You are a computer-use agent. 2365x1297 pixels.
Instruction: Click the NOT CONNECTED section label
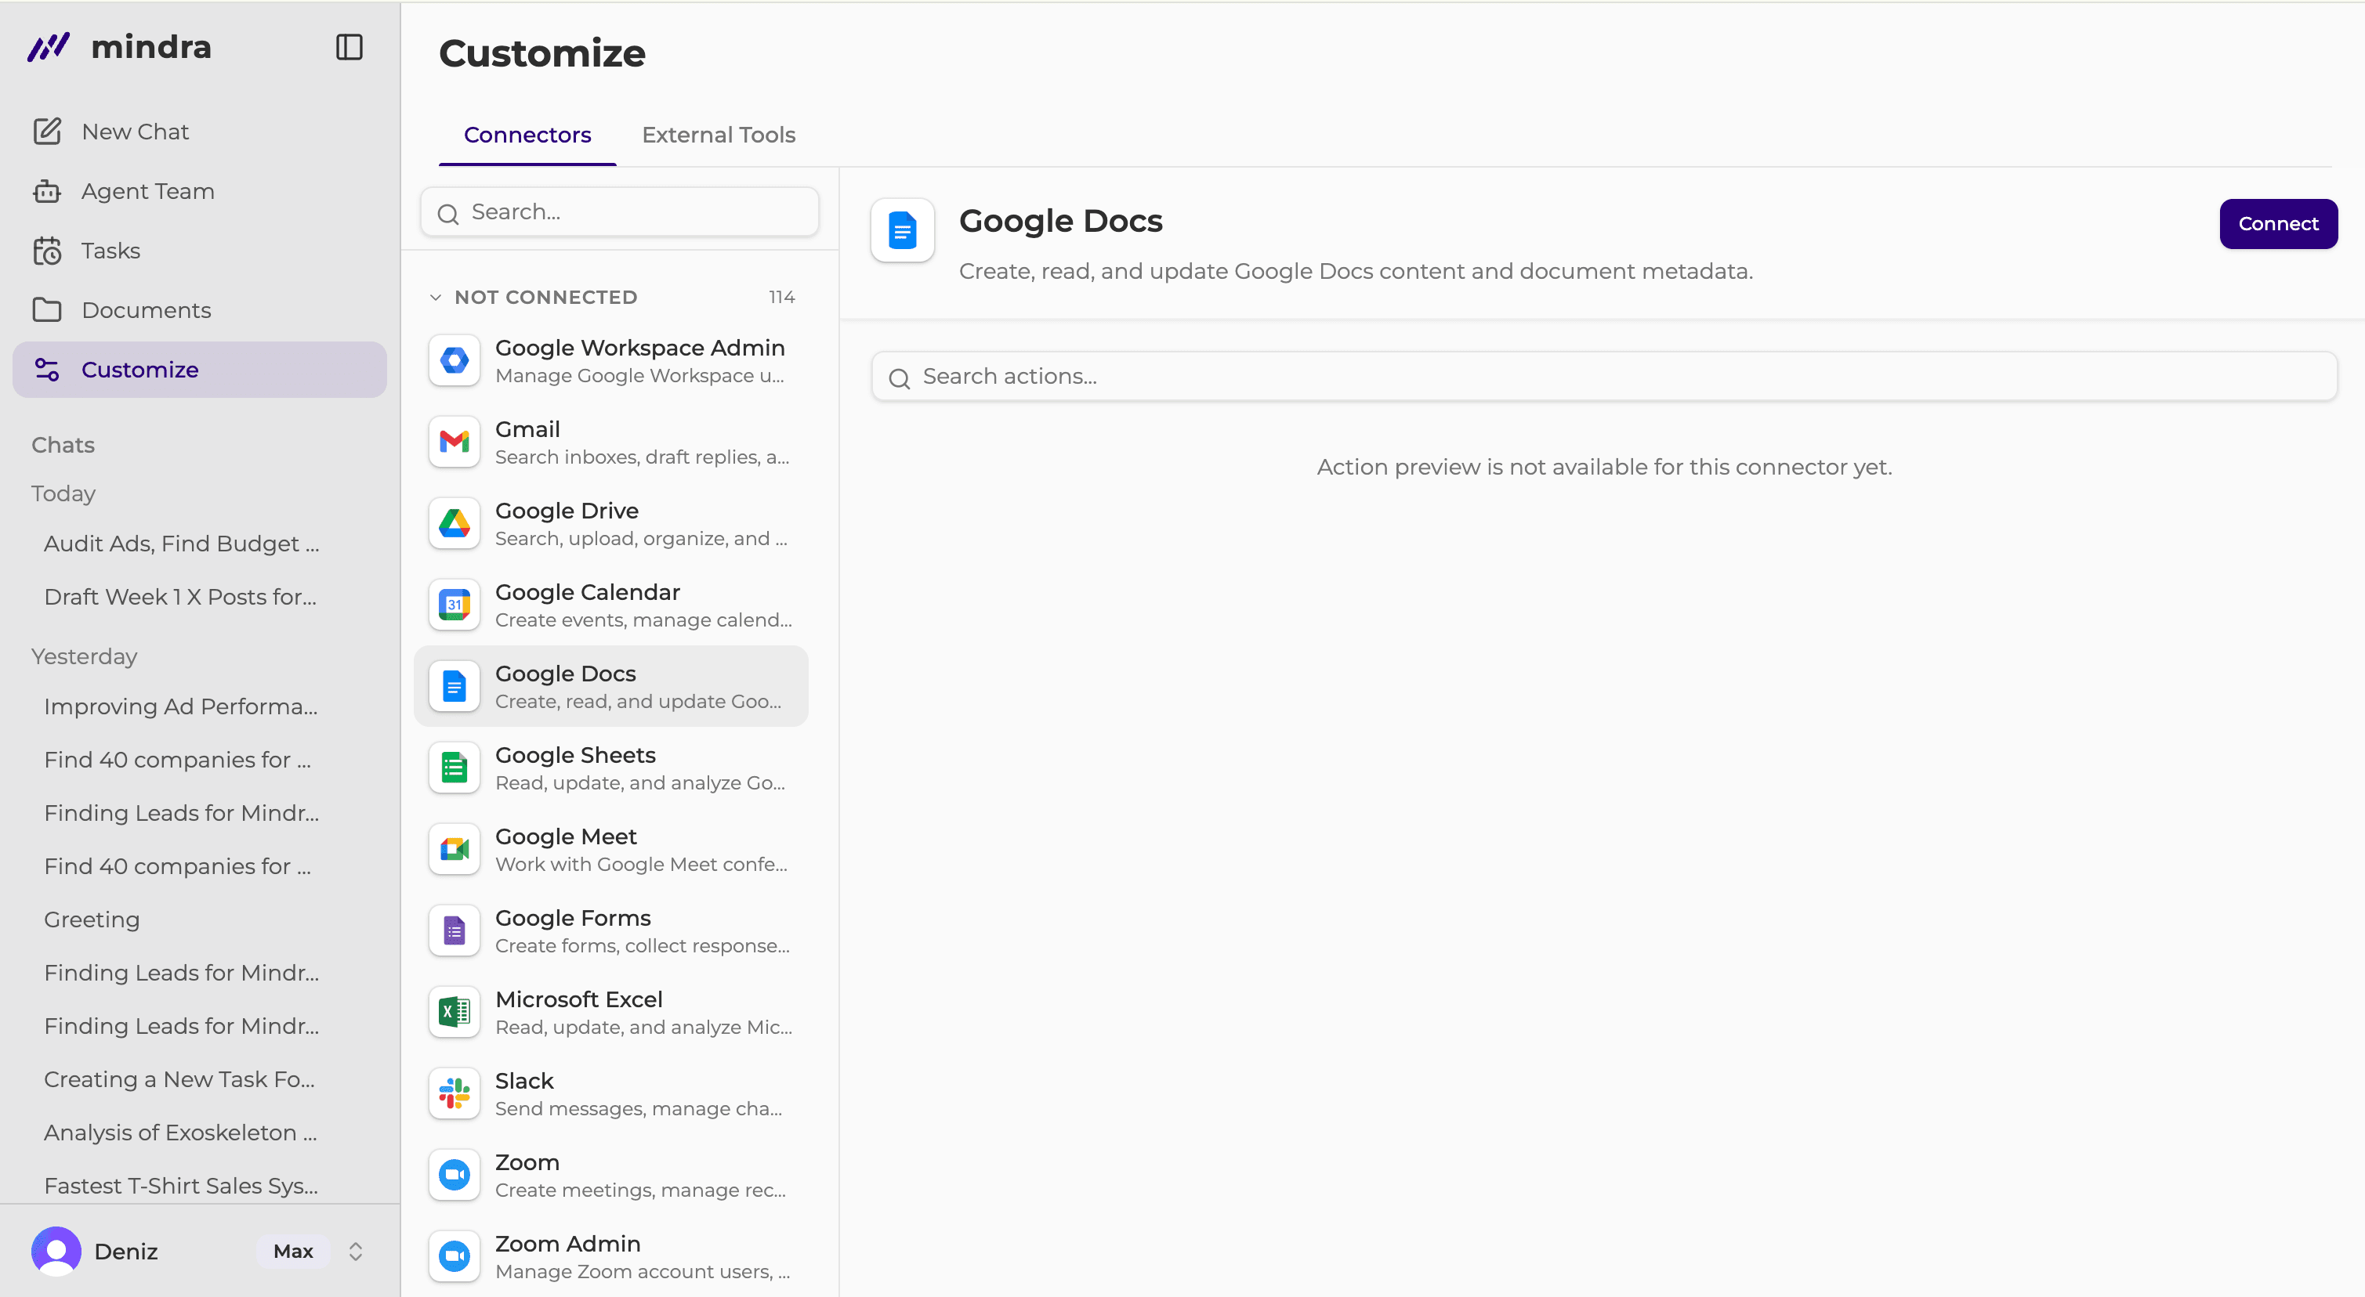pyautogui.click(x=546, y=298)
